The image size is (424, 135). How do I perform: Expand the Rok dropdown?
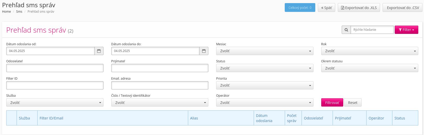click(369, 51)
